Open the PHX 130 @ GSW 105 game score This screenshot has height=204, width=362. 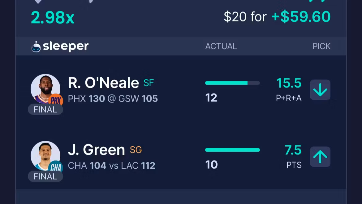click(x=113, y=99)
